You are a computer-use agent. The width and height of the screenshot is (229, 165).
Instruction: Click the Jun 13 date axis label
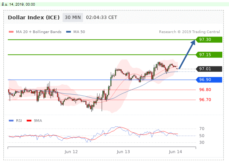coord(123,152)
